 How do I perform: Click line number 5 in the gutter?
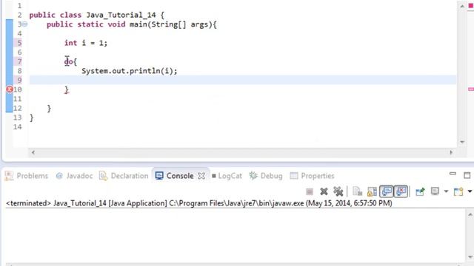(19, 43)
